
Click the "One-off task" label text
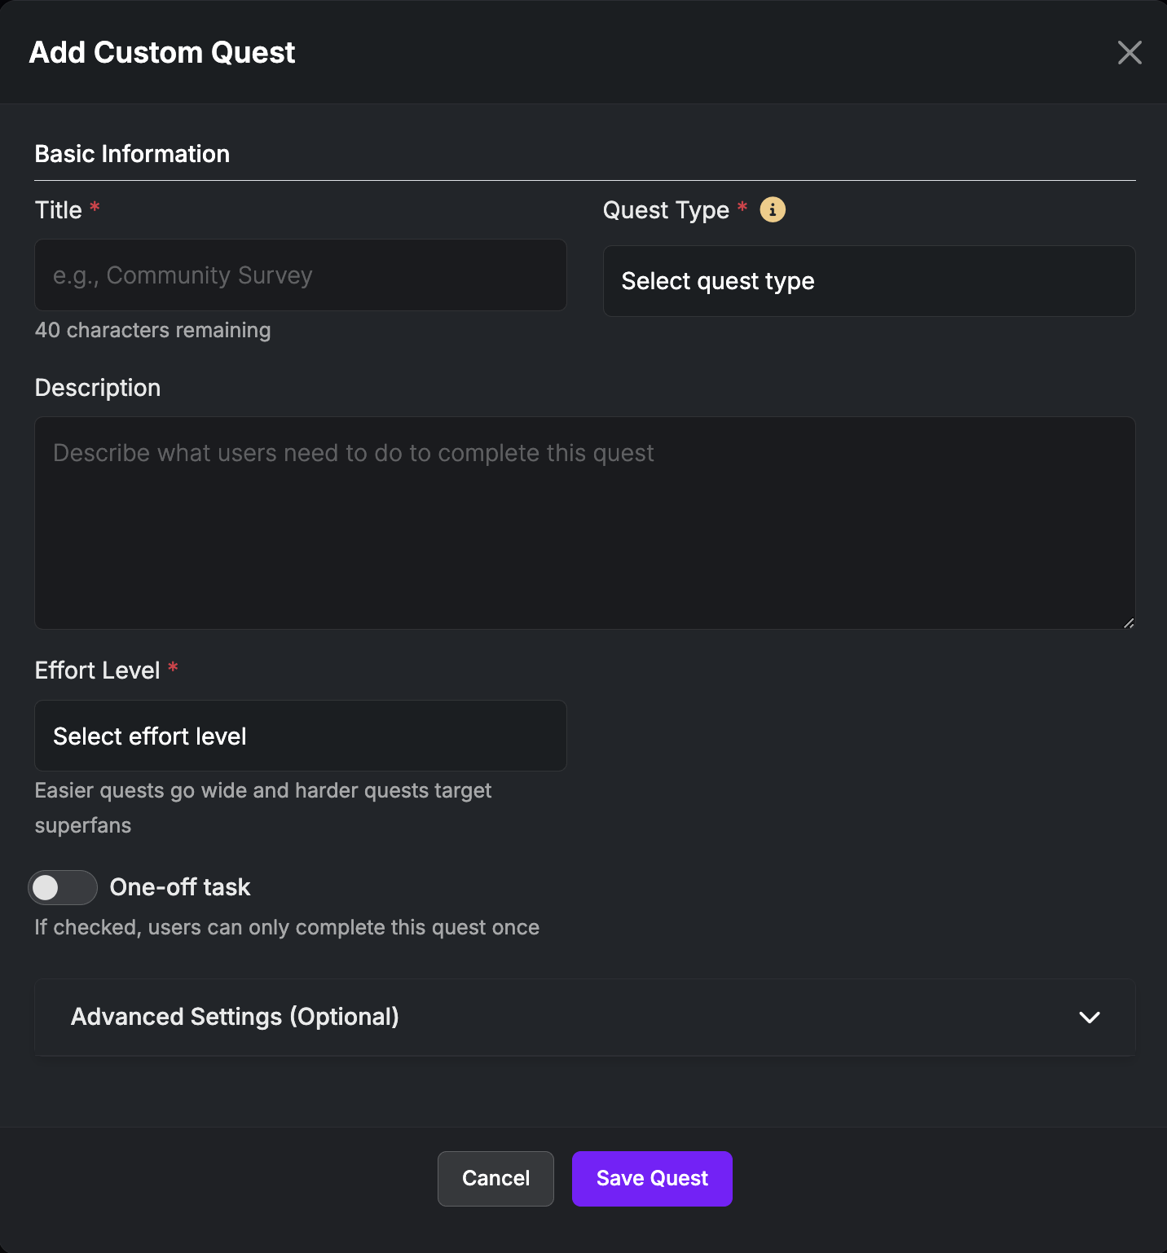(180, 887)
